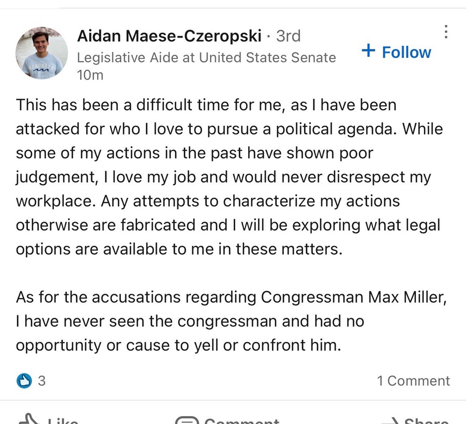Click the reactions count showing 3

[42, 381]
